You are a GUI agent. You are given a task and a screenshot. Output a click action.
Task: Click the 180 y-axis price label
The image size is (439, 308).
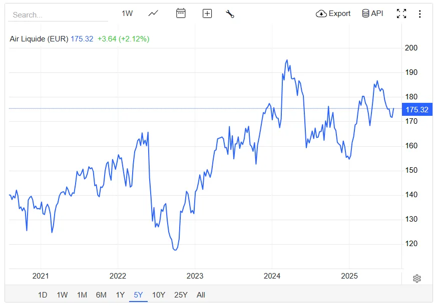point(411,97)
